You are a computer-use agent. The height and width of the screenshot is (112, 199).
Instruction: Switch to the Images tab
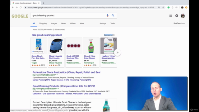(x=54, y=23)
